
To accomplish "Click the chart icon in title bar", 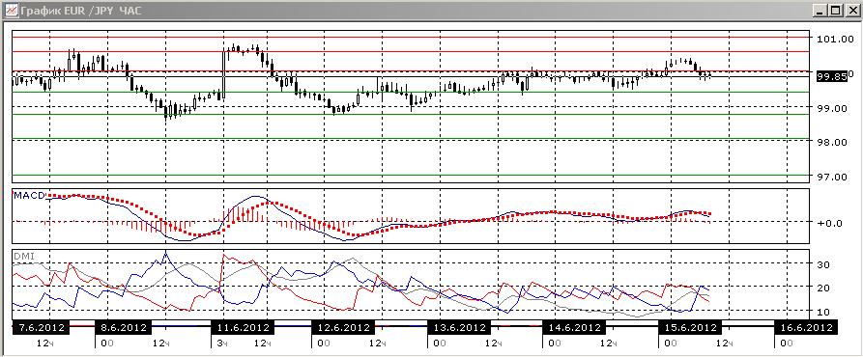I will (11, 11).
